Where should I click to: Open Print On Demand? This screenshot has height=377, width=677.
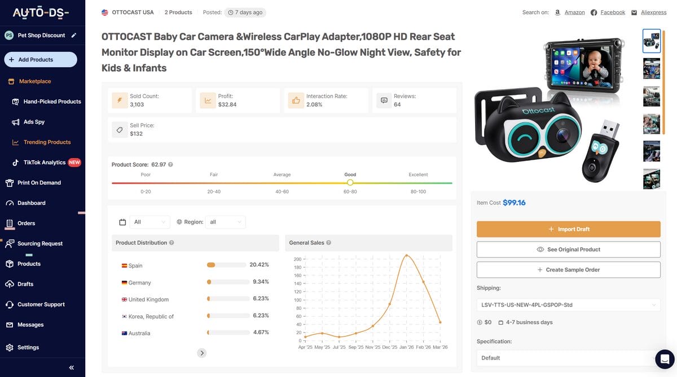pos(36,182)
